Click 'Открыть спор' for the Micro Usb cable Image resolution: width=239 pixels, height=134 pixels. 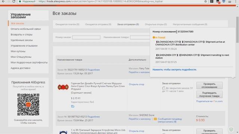[x=136, y=131]
